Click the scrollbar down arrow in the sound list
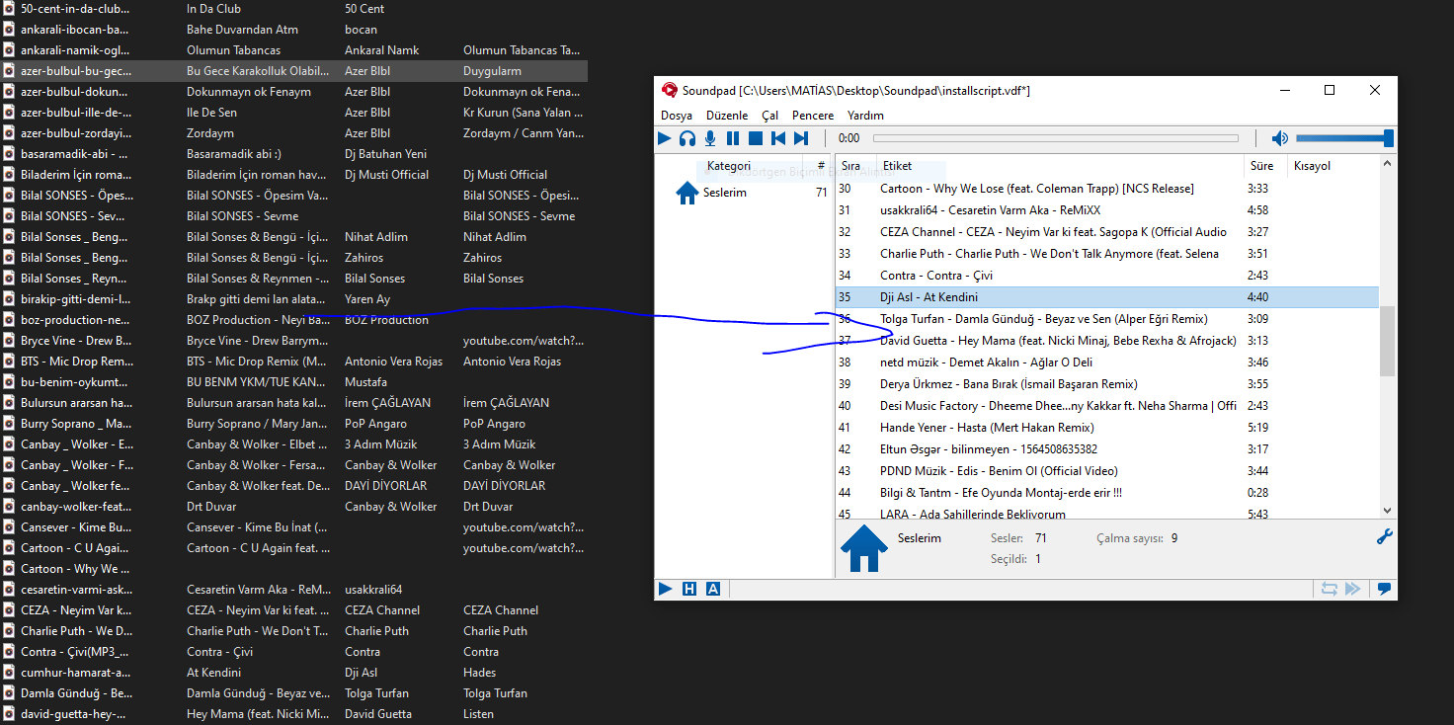This screenshot has width=1454, height=725. 1387,511
